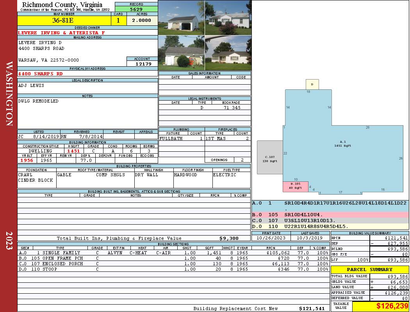Select the C.0 ENCLOSED PORCH row
410x312 pixels.
[x=173, y=264]
